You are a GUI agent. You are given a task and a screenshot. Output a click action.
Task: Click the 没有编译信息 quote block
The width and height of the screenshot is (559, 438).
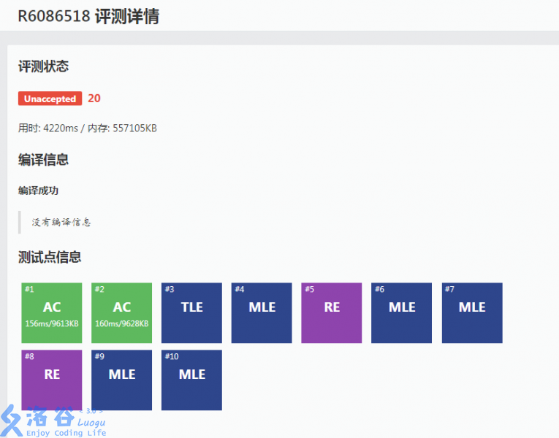pos(61,222)
